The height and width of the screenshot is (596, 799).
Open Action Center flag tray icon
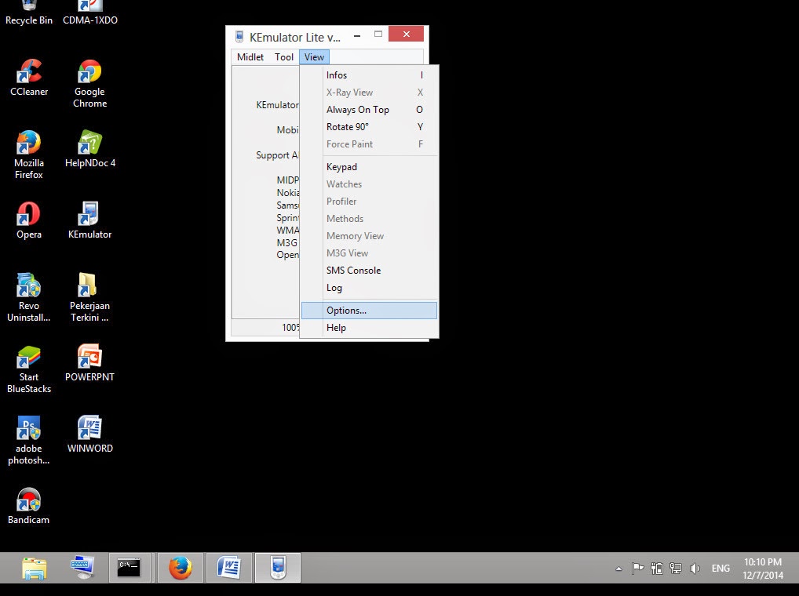[x=637, y=568]
